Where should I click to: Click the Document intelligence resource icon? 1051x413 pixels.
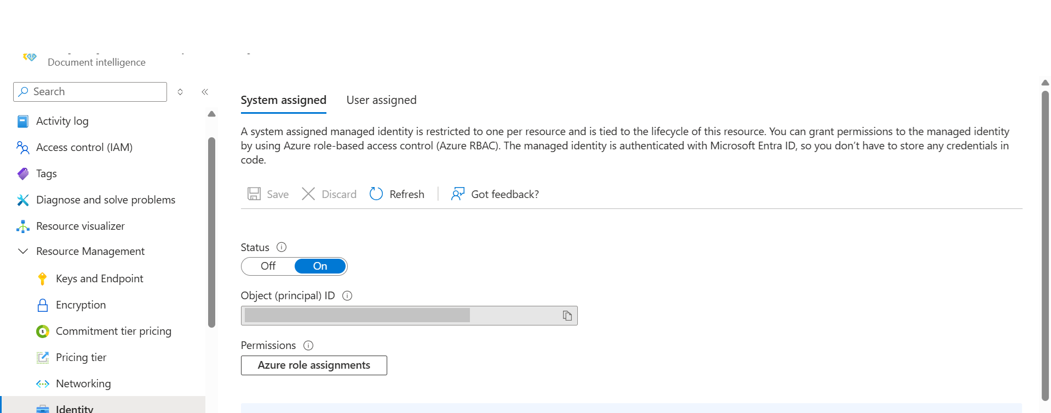coord(30,57)
